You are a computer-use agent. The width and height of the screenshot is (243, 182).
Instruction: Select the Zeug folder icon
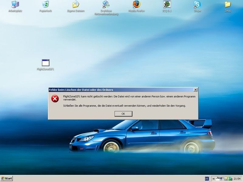(228, 6)
